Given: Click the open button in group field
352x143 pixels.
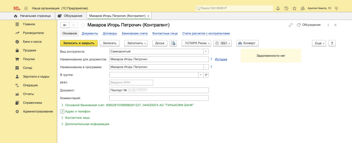Looking at the screenshot, I should click(206, 75).
